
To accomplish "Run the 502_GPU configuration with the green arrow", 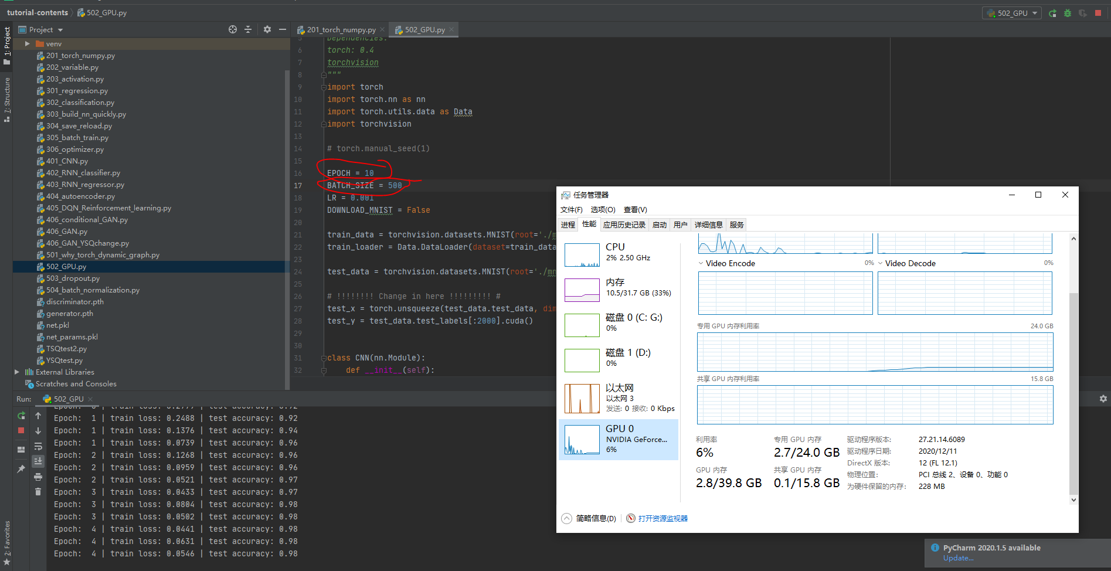I will 1052,12.
